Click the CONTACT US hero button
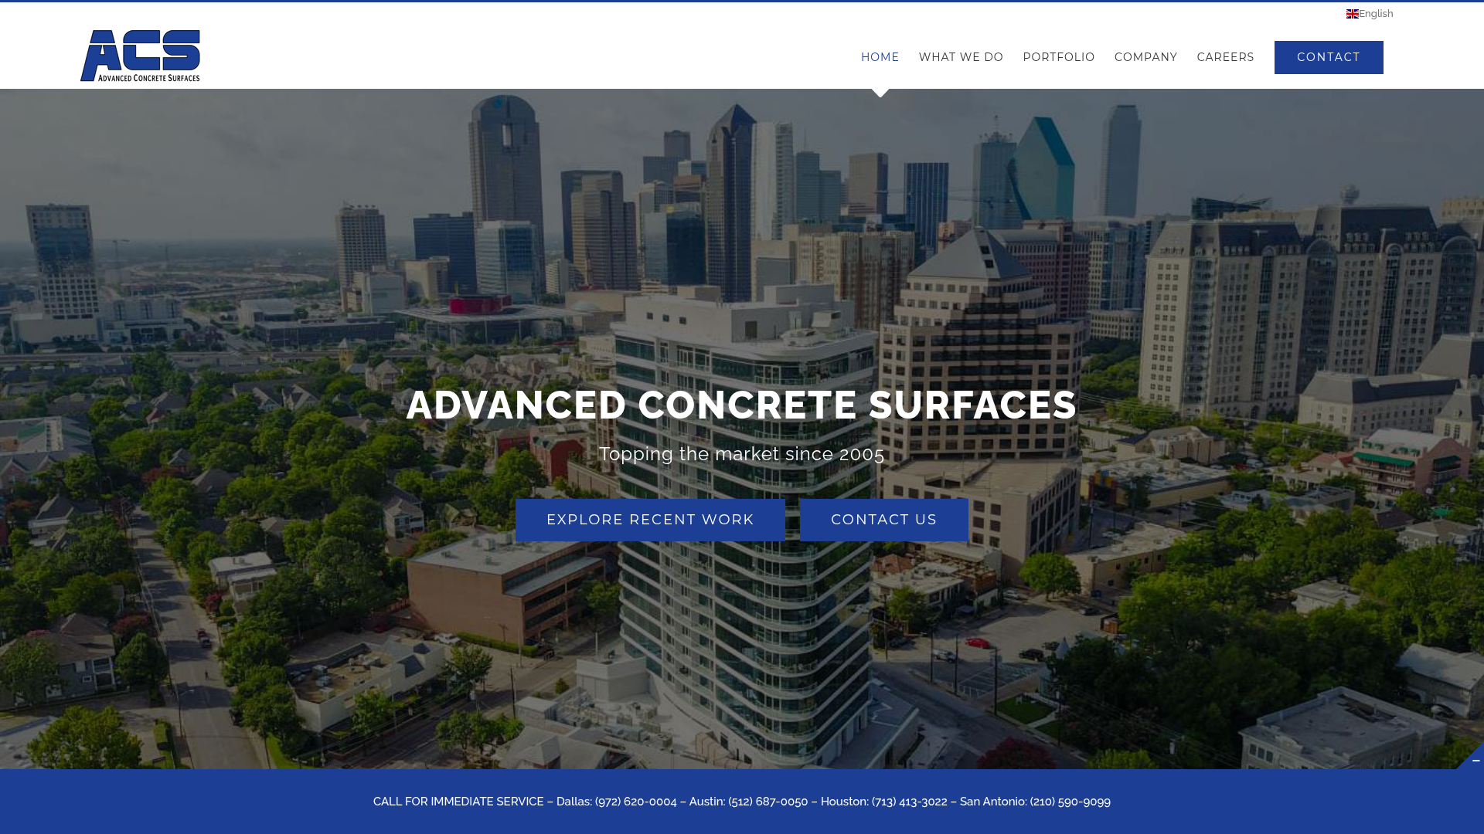1484x834 pixels. click(883, 520)
